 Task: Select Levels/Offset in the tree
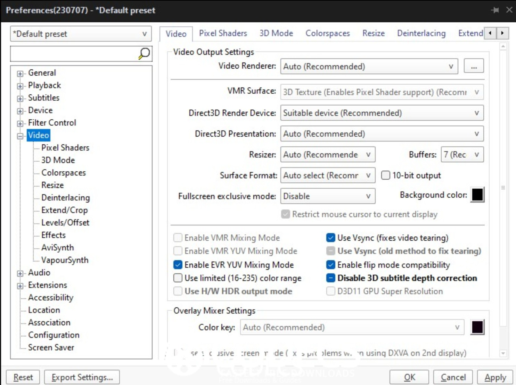click(x=65, y=222)
